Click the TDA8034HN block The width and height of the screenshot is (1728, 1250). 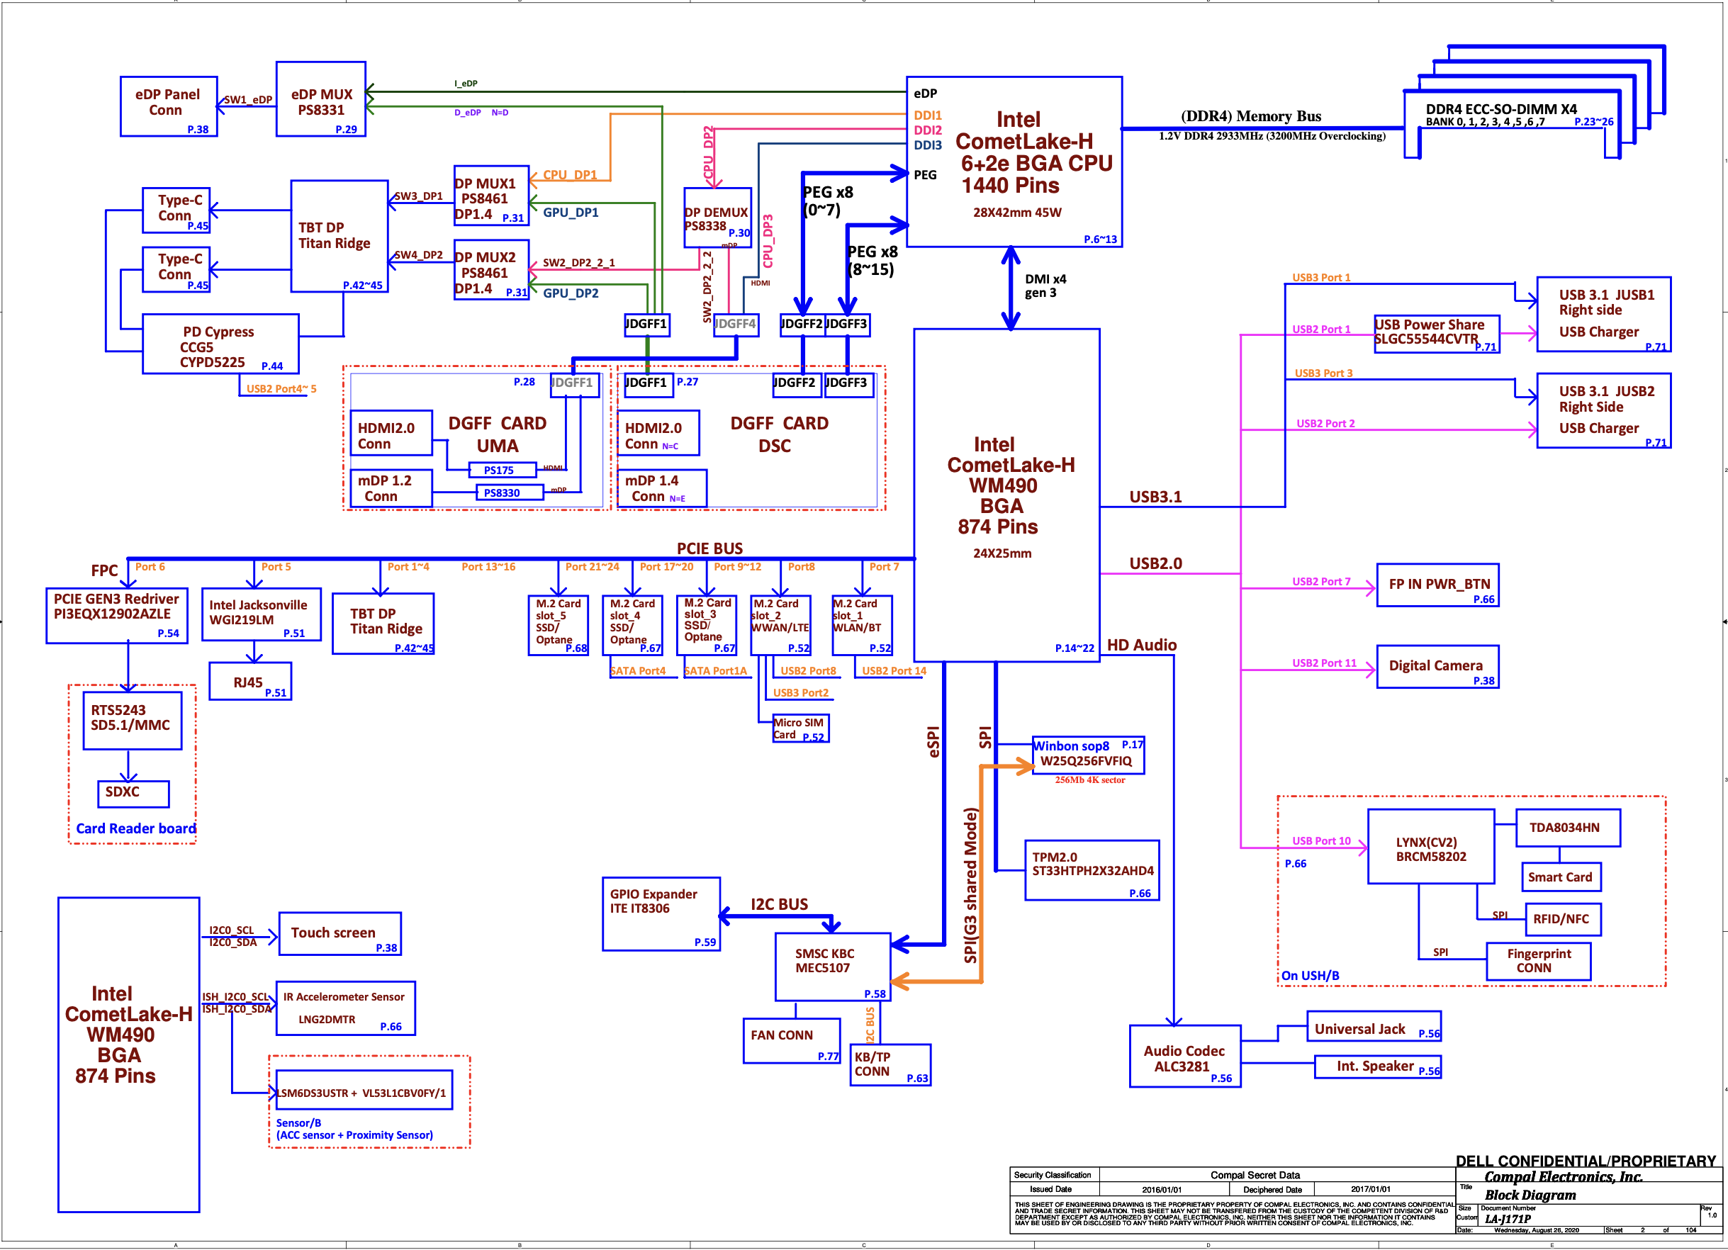[1568, 827]
